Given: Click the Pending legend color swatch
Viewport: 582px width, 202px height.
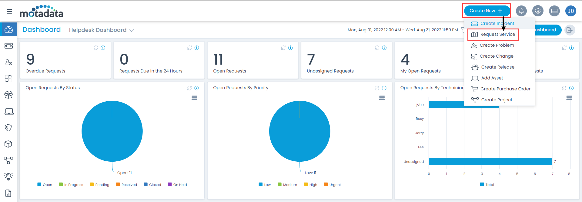Looking at the screenshot, I should tap(92, 185).
